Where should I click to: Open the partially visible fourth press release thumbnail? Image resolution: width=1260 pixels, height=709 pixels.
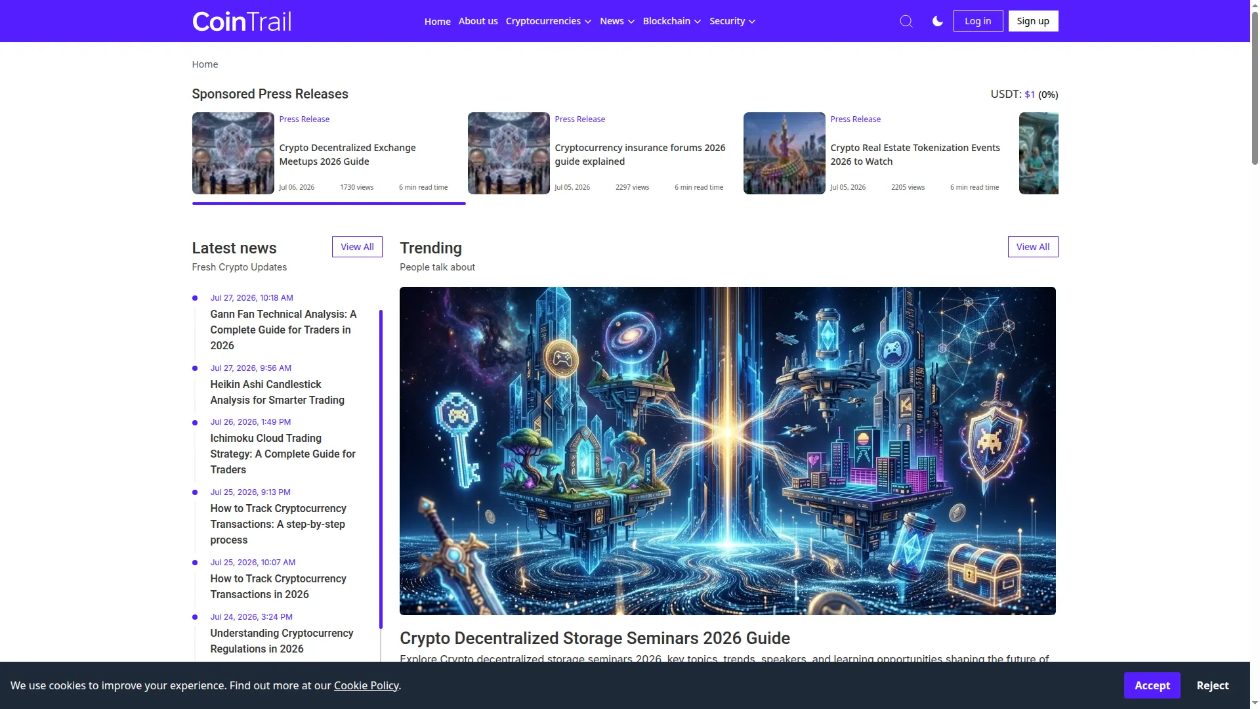click(1038, 153)
